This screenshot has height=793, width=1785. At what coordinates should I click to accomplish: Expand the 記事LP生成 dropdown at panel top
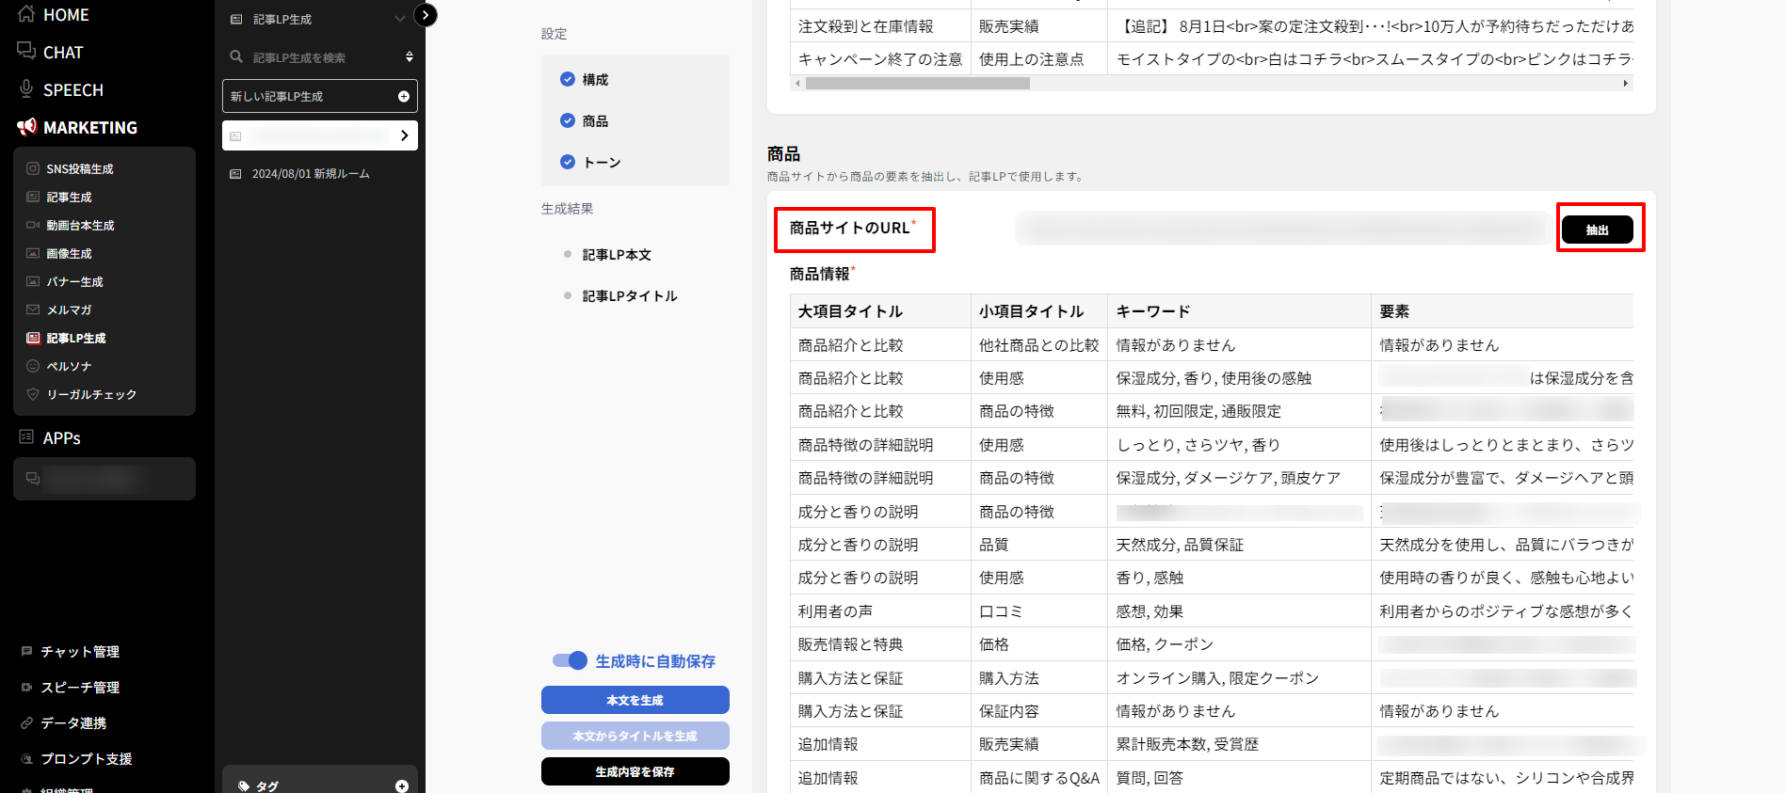click(x=399, y=19)
